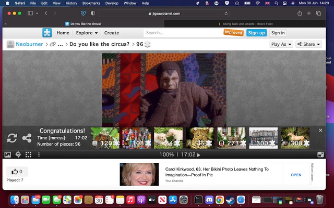Play the leopard 35-piece puzzle thumbnail

pyautogui.click(x=200, y=138)
